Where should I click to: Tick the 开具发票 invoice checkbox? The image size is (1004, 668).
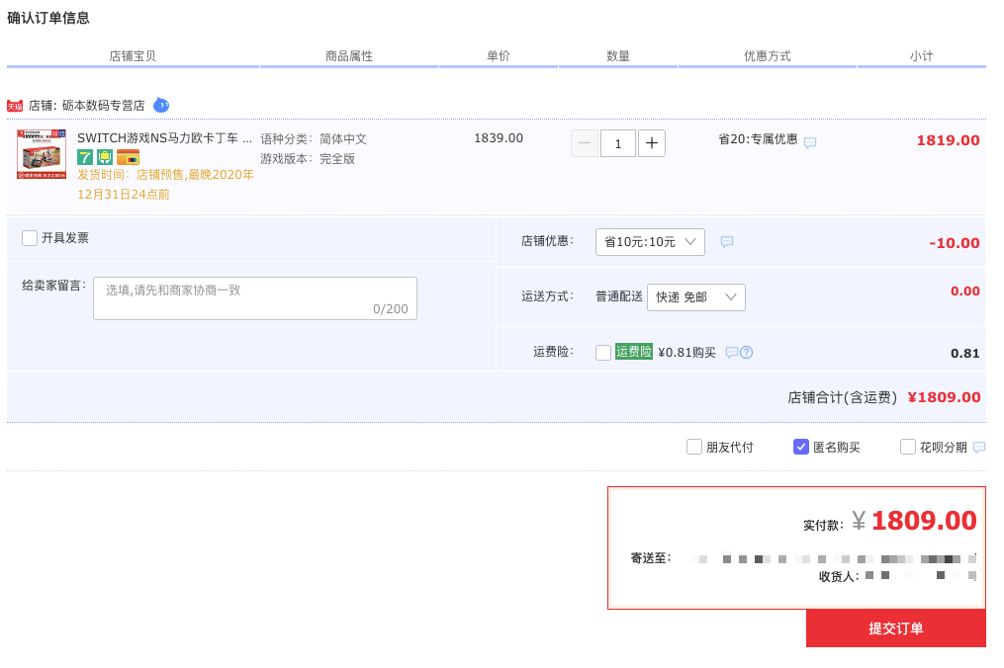(30, 238)
